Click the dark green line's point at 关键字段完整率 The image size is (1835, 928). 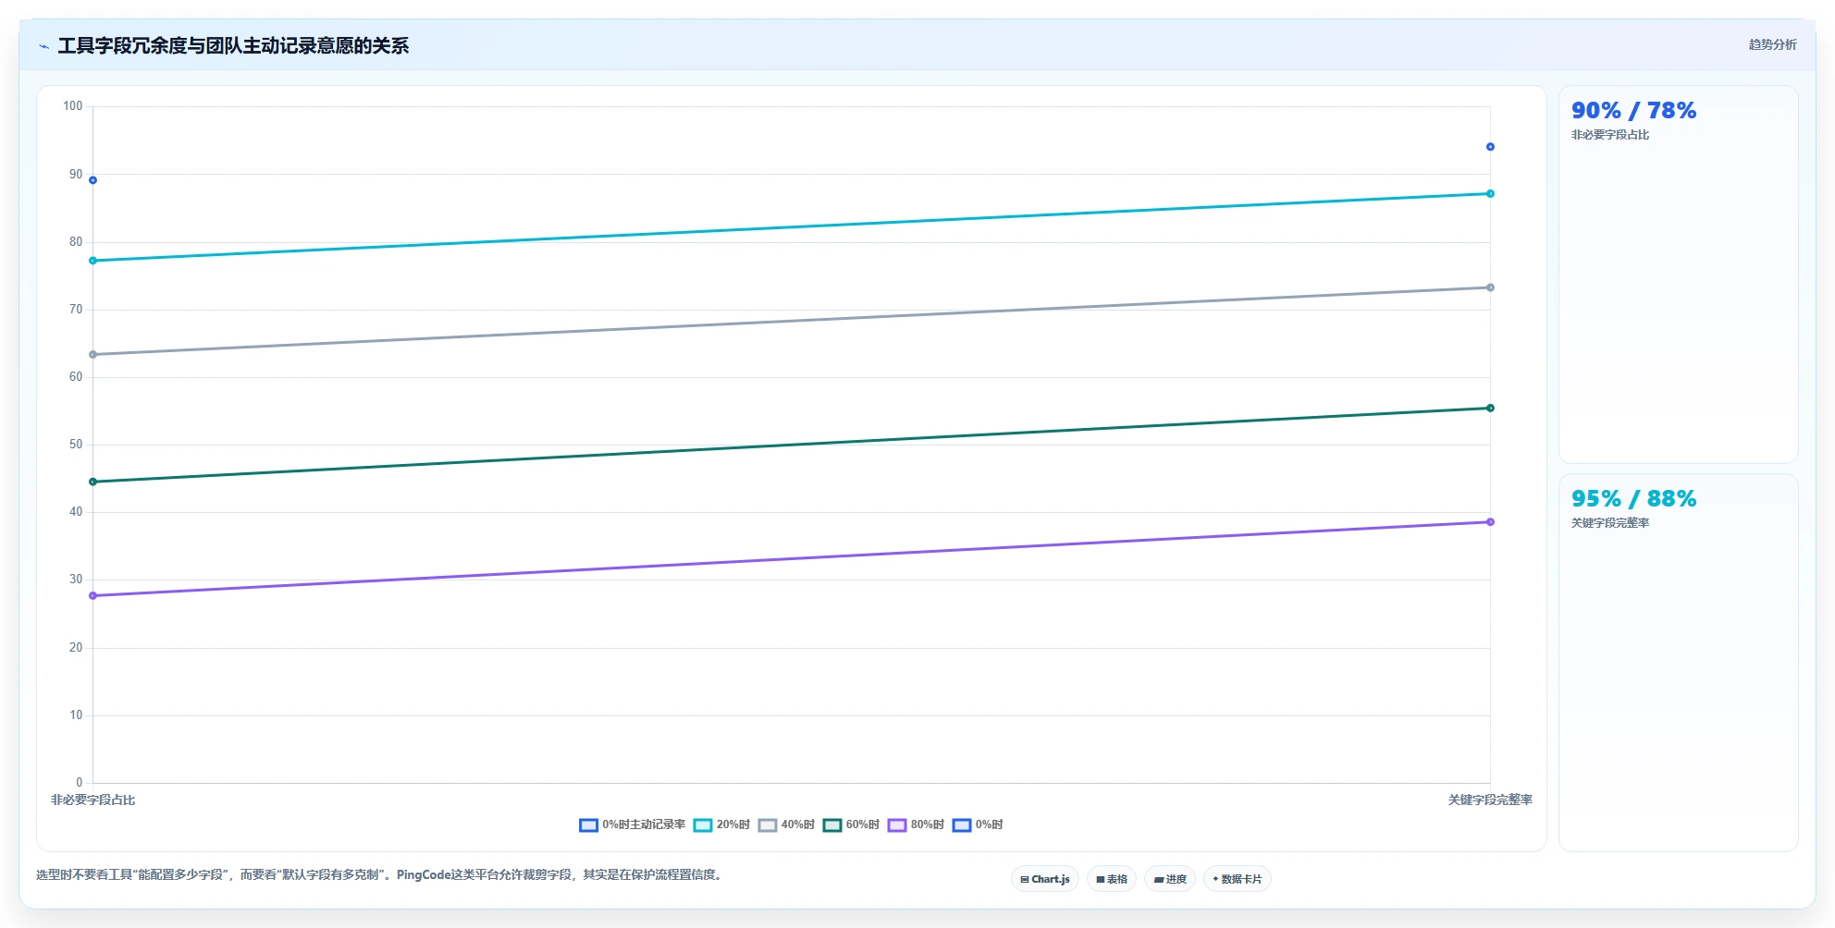click(x=1490, y=408)
